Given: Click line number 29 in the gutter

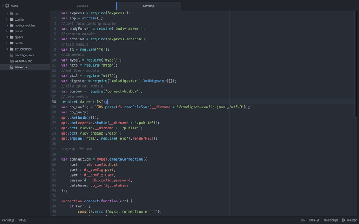Looking at the screenshot, I should pyautogui.click(x=54, y=159).
